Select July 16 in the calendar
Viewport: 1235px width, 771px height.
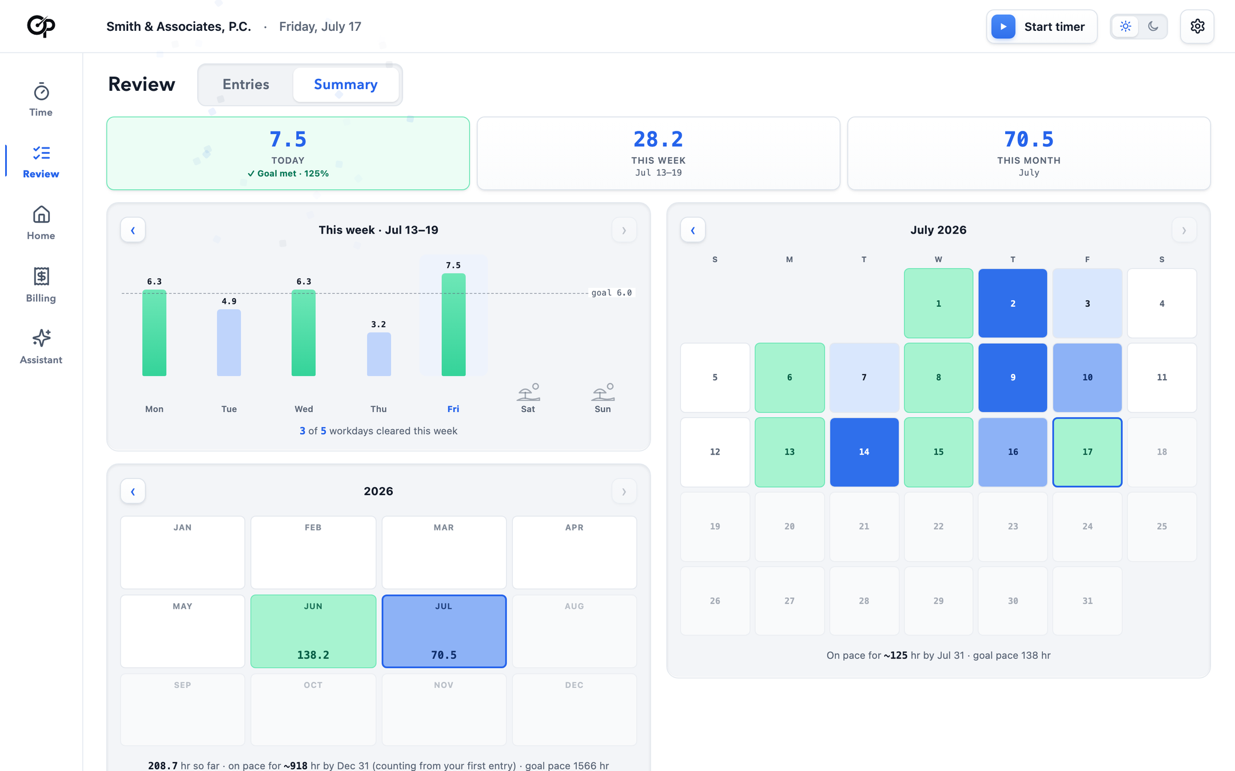[x=1013, y=452]
